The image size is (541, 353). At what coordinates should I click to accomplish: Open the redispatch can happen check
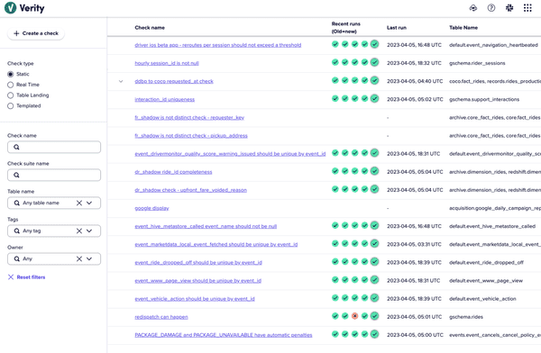tap(161, 317)
